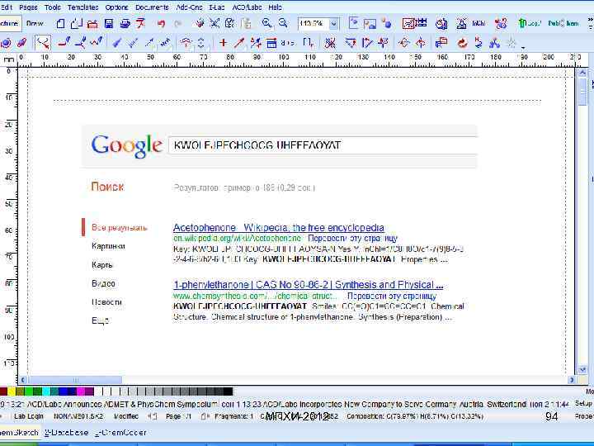Switch to the ChemCoder tab
The image size is (594, 446).
point(120,432)
